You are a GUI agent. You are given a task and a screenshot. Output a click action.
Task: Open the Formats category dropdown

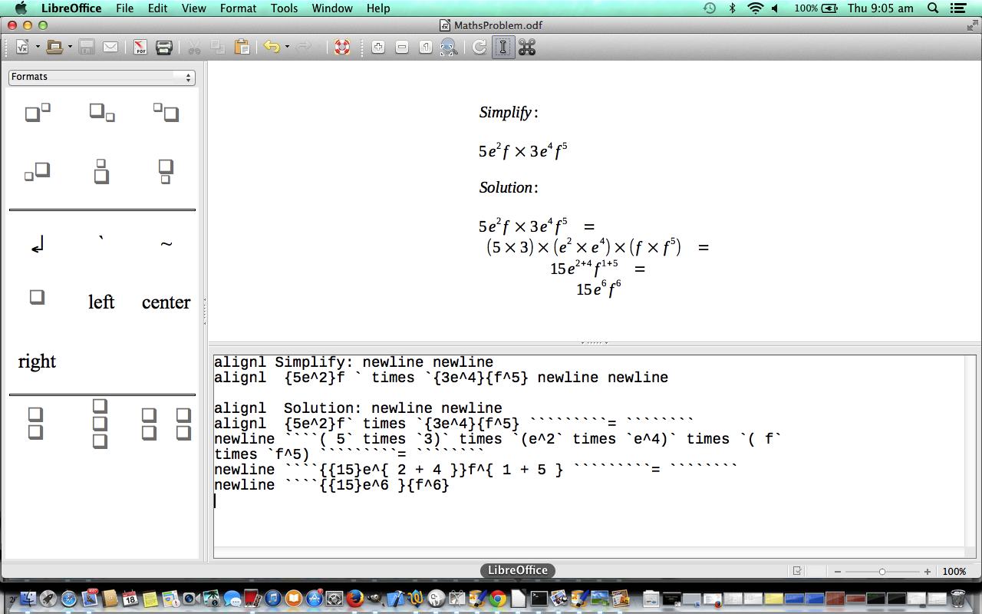click(101, 77)
